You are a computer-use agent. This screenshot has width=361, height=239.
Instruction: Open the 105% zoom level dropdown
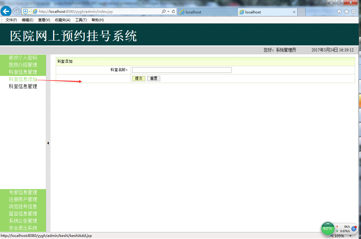click(350, 236)
